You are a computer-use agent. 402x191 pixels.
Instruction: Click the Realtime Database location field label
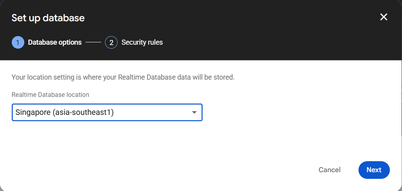click(x=51, y=95)
